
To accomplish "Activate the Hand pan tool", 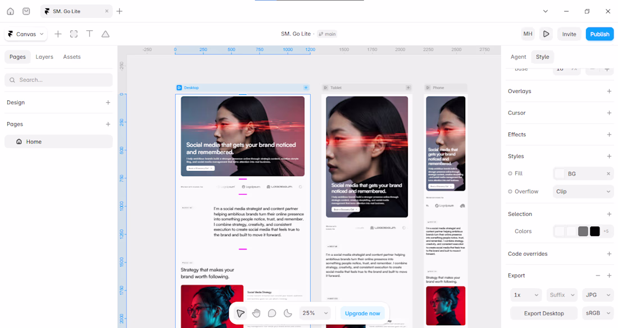I will click(256, 313).
